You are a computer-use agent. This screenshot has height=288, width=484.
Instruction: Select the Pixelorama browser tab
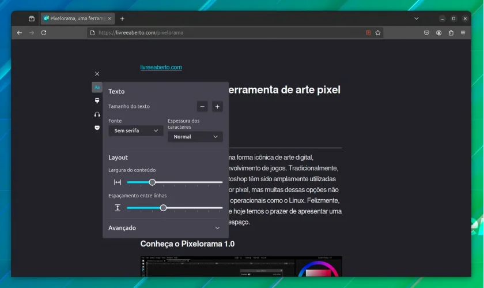pos(78,18)
